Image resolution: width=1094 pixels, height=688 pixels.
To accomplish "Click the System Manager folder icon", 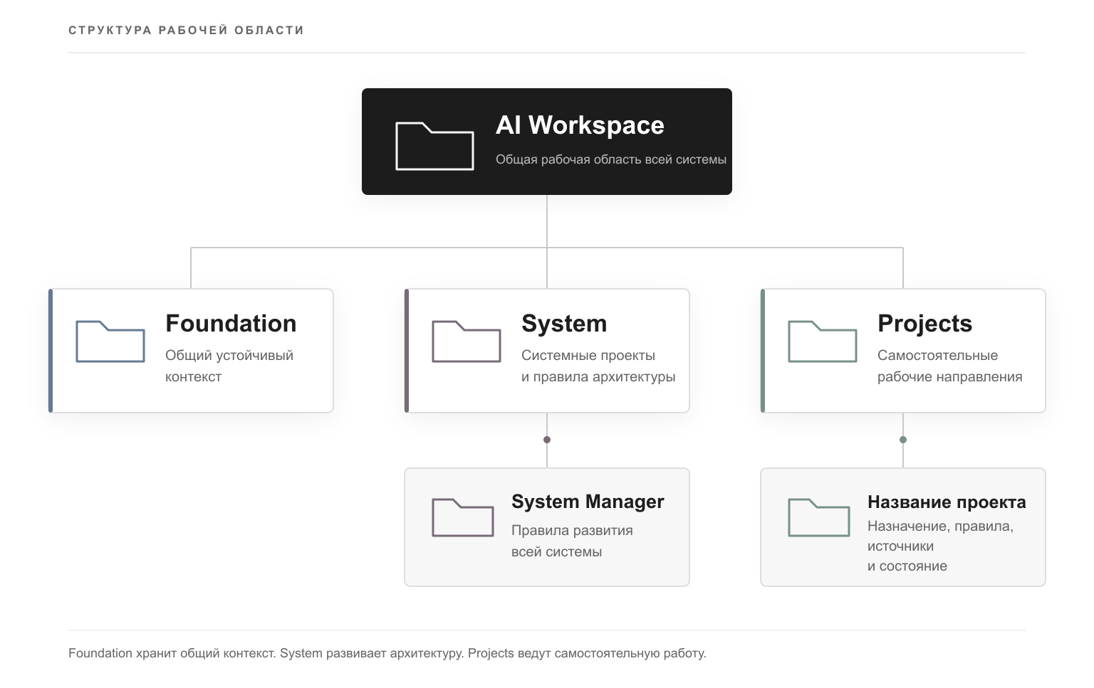I will (463, 517).
